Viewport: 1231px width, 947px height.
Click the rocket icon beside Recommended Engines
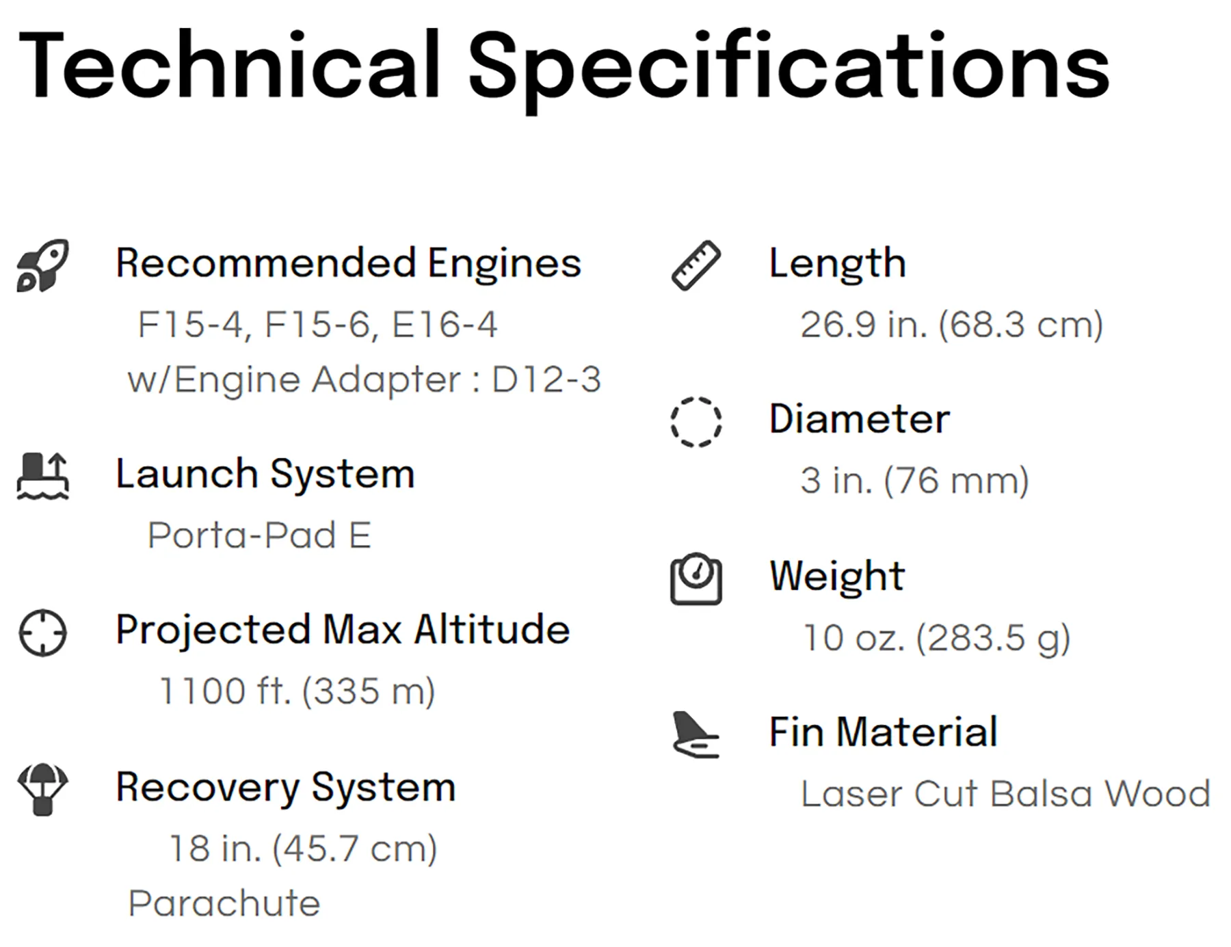pyautogui.click(x=42, y=265)
